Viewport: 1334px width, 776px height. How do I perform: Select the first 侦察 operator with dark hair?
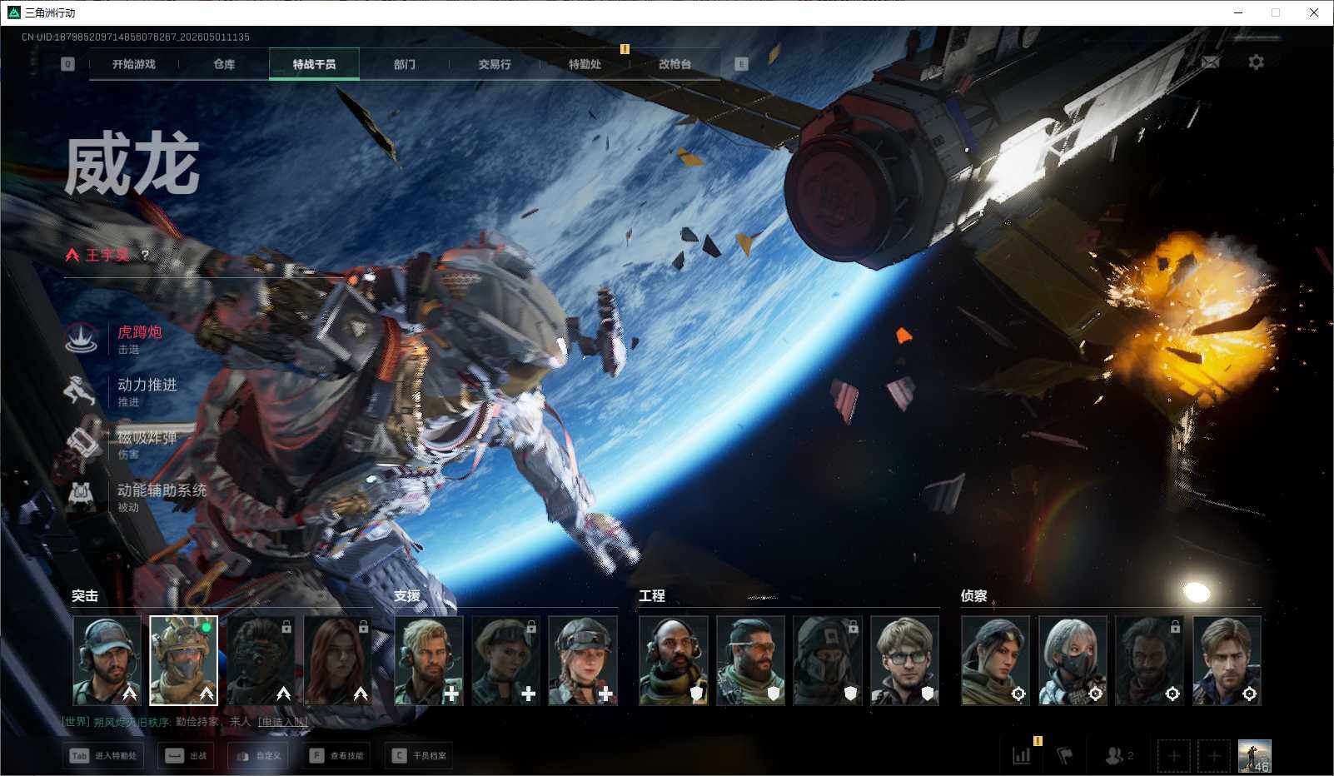(x=996, y=660)
